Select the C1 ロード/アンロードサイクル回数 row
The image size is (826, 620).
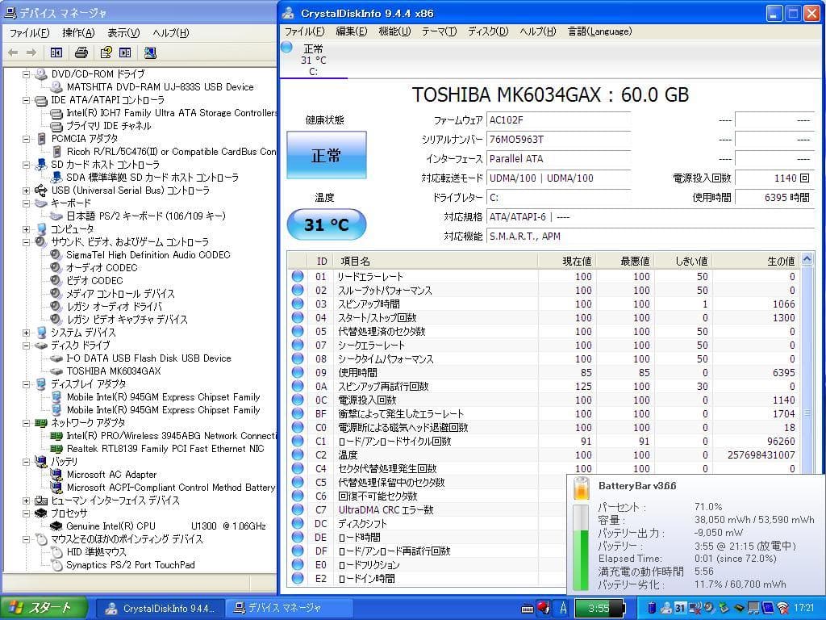[x=544, y=442]
